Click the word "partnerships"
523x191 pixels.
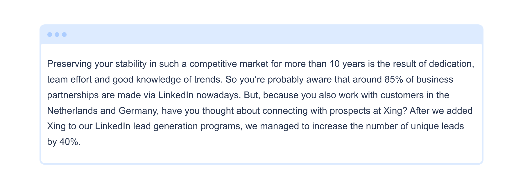(x=73, y=95)
